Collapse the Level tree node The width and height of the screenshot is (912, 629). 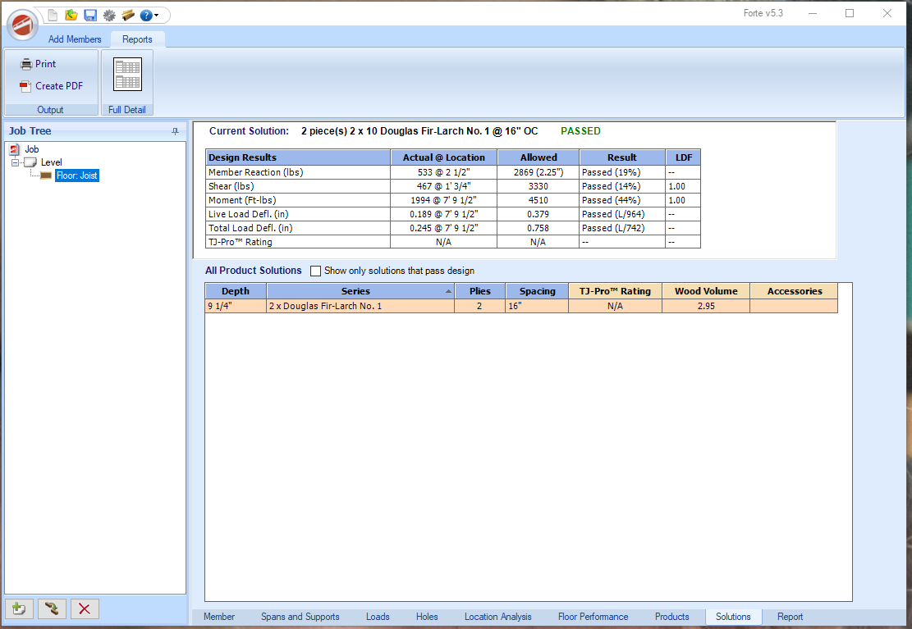[15, 162]
